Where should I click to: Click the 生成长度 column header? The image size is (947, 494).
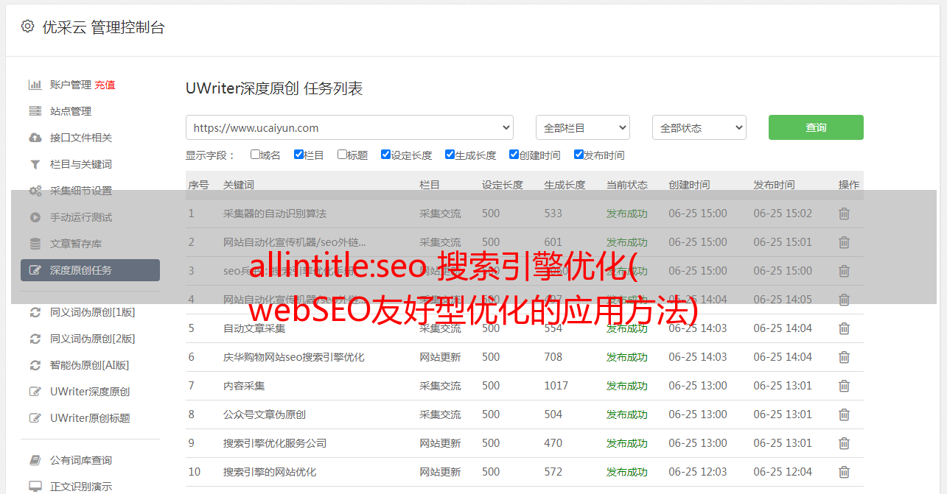pos(565,185)
